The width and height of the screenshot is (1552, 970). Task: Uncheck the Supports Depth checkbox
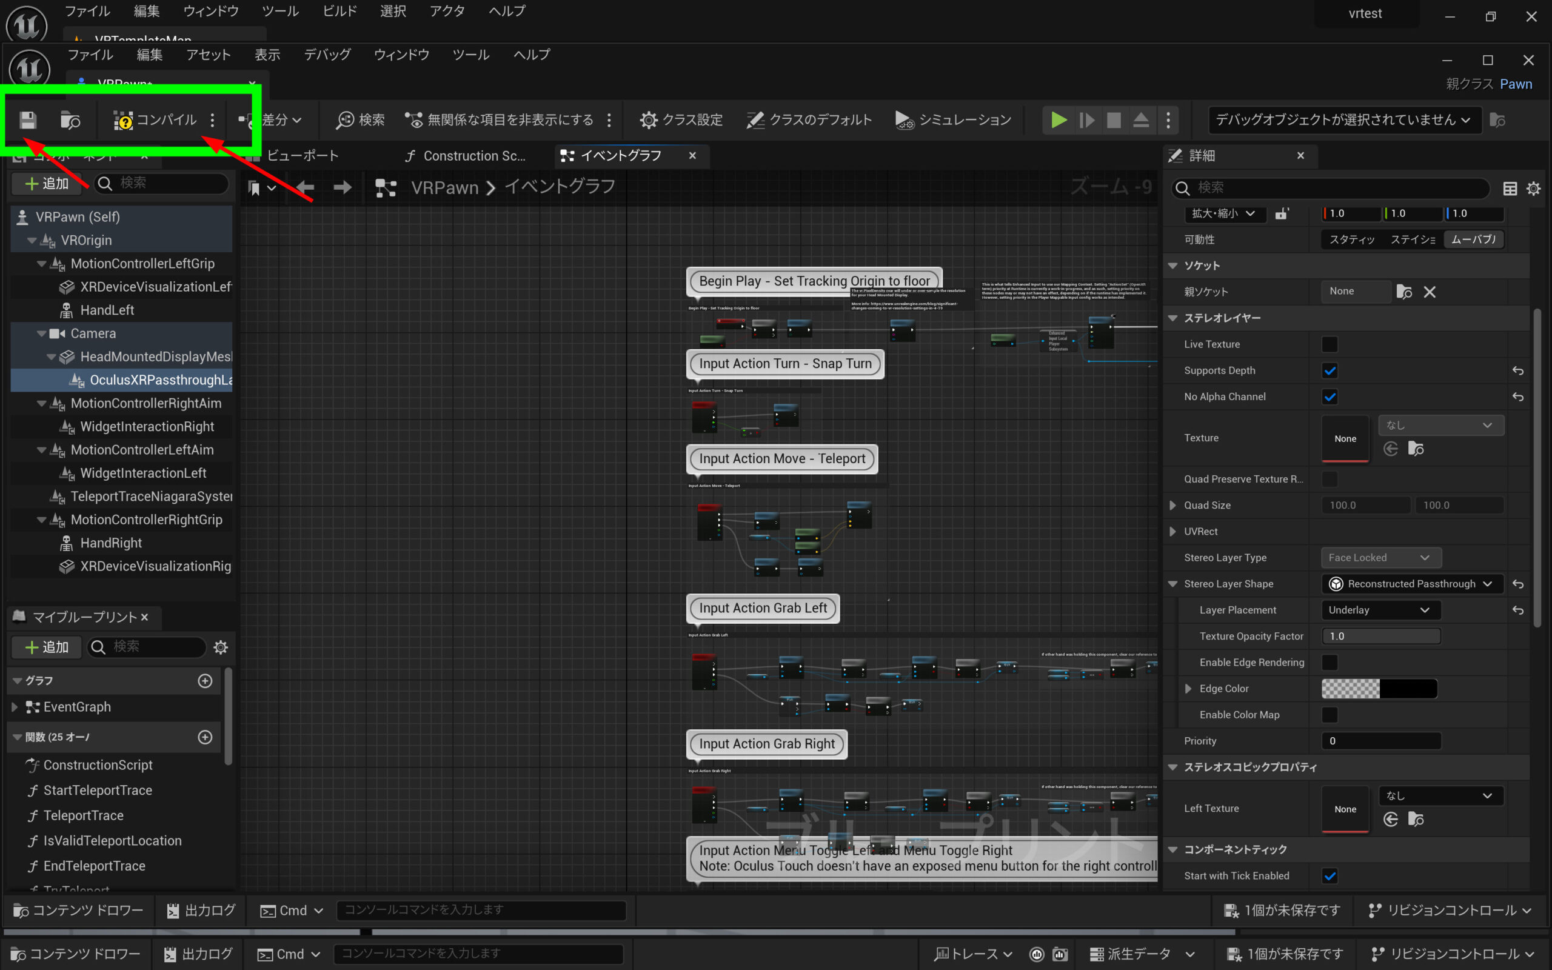pos(1330,371)
